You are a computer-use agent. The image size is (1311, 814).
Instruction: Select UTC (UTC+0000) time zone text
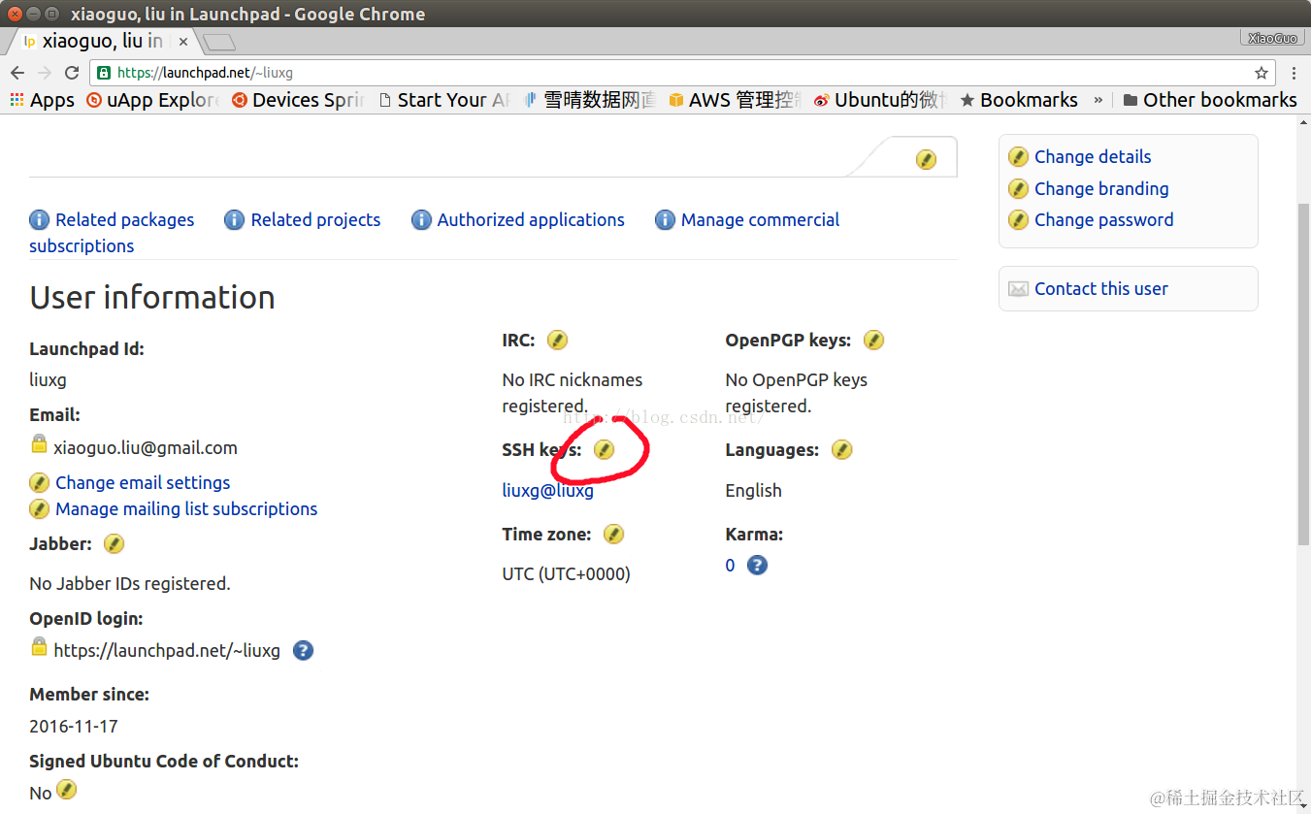click(566, 574)
